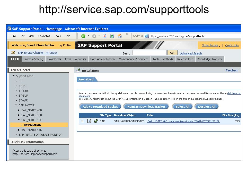Viewport: 247px width, 185px height.
Task: Click the Internet Explorer title bar icon
Action: tap(9, 29)
